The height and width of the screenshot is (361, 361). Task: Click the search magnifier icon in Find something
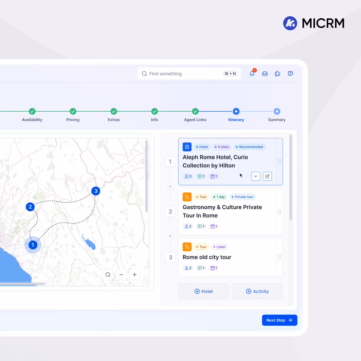click(x=144, y=73)
